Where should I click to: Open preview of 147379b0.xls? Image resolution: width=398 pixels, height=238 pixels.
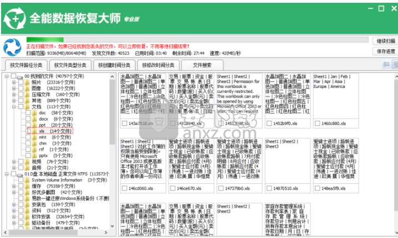click(239, 161)
